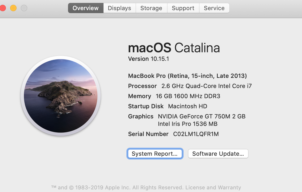
Task: Minimize the window with the yellow button
Action: (13, 8)
